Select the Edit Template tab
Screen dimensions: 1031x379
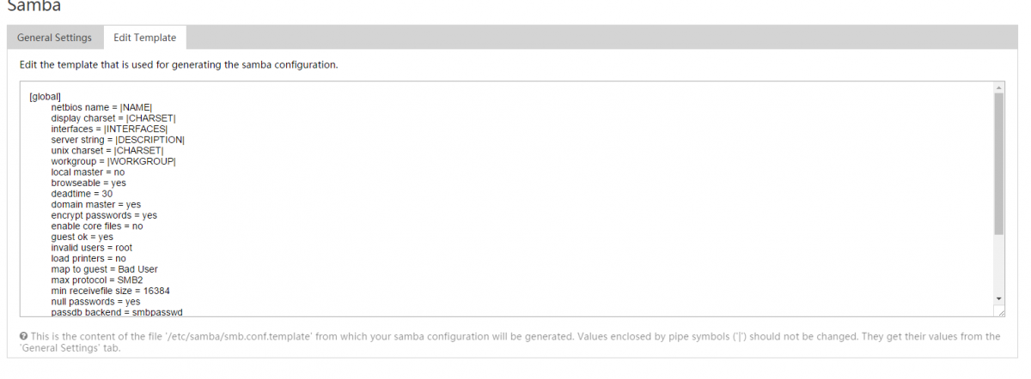pos(145,38)
